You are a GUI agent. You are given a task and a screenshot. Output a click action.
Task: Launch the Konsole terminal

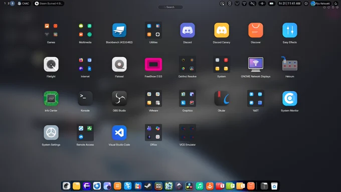coord(85,98)
